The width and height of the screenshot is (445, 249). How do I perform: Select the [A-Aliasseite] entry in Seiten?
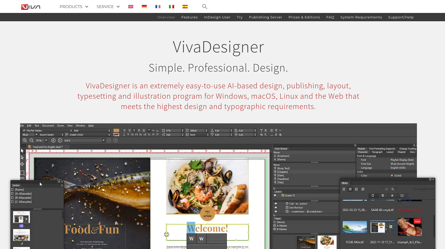pos(23,194)
